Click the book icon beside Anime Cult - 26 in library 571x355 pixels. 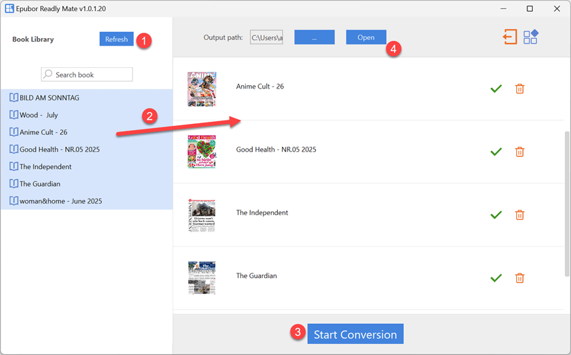tap(14, 131)
